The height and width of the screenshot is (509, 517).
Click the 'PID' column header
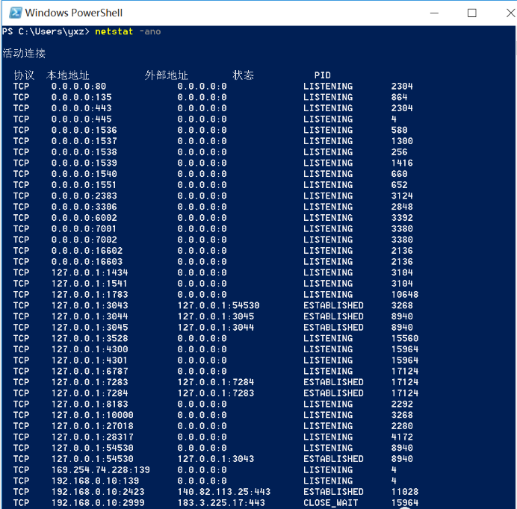[x=323, y=75]
